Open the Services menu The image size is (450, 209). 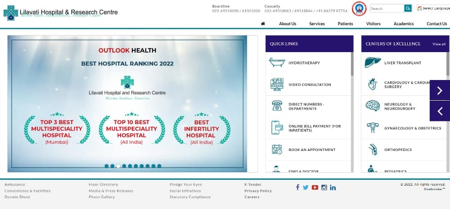[317, 24]
